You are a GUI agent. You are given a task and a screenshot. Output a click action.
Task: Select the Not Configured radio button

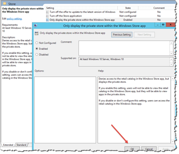tap(37, 43)
